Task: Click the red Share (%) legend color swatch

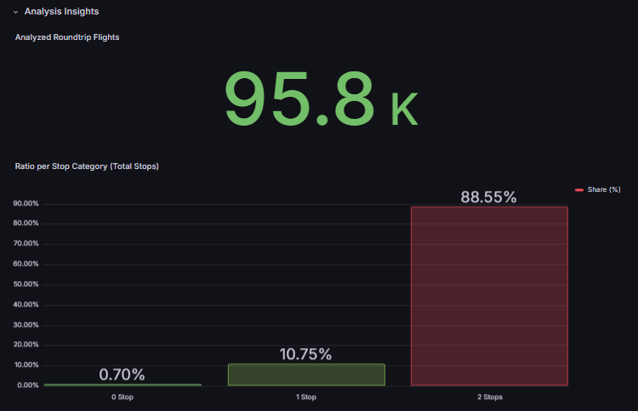Action: pos(579,189)
